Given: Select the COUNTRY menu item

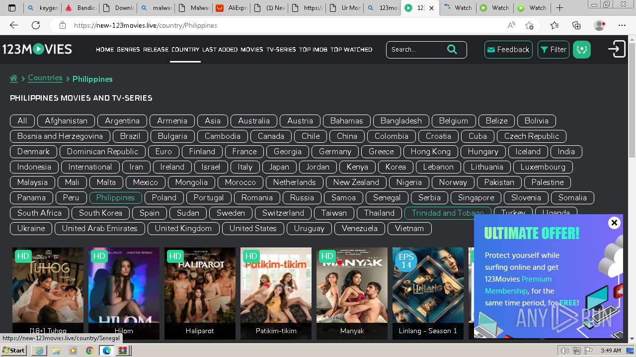Looking at the screenshot, I should tap(185, 50).
